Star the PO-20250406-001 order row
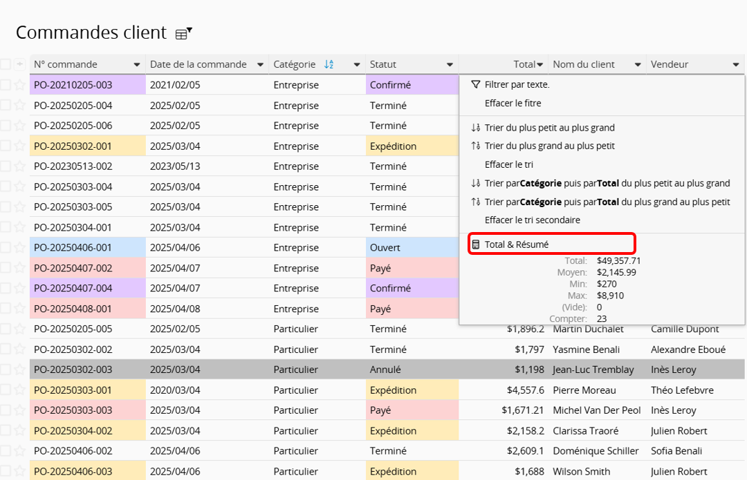The height and width of the screenshot is (480, 747). (x=19, y=248)
